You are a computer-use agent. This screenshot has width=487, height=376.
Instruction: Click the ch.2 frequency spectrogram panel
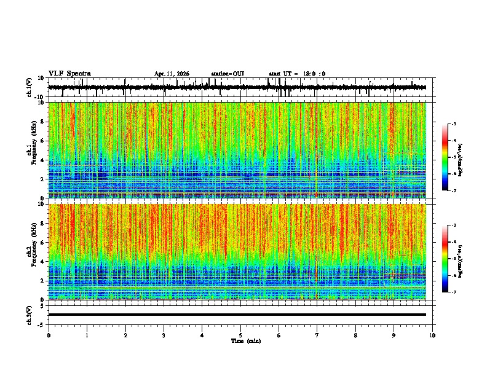point(237,252)
